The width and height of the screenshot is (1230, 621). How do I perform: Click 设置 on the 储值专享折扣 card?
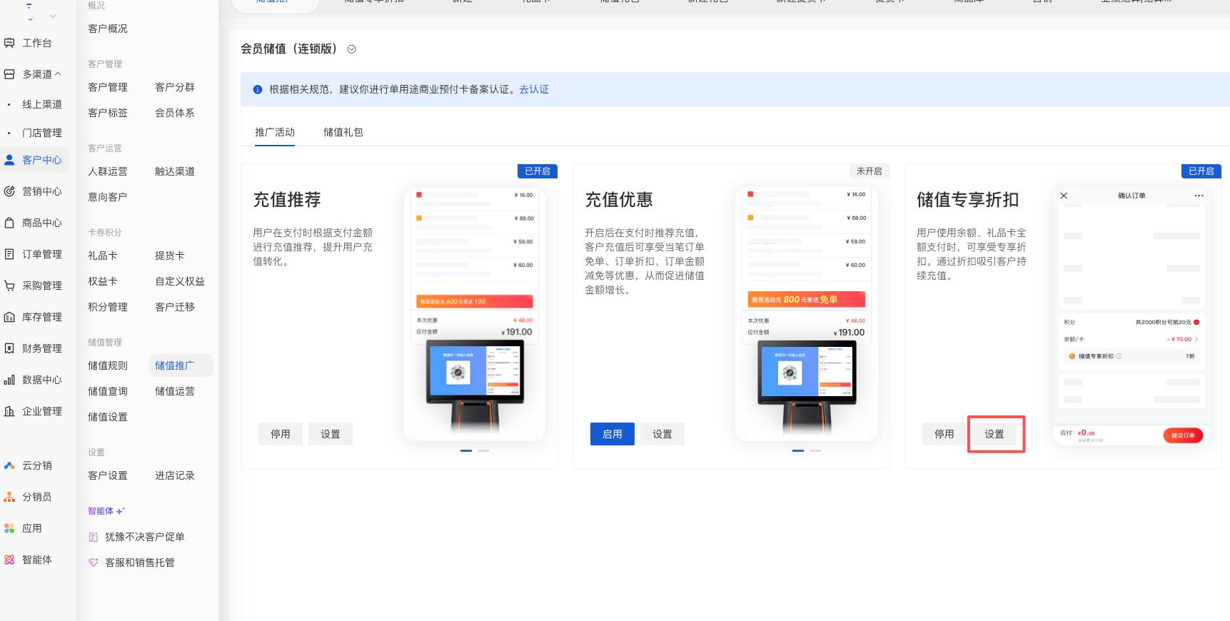[x=994, y=434]
